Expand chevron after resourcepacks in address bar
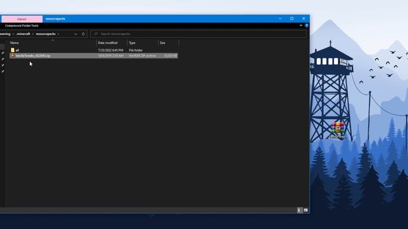The height and width of the screenshot is (229, 408). 58,34
